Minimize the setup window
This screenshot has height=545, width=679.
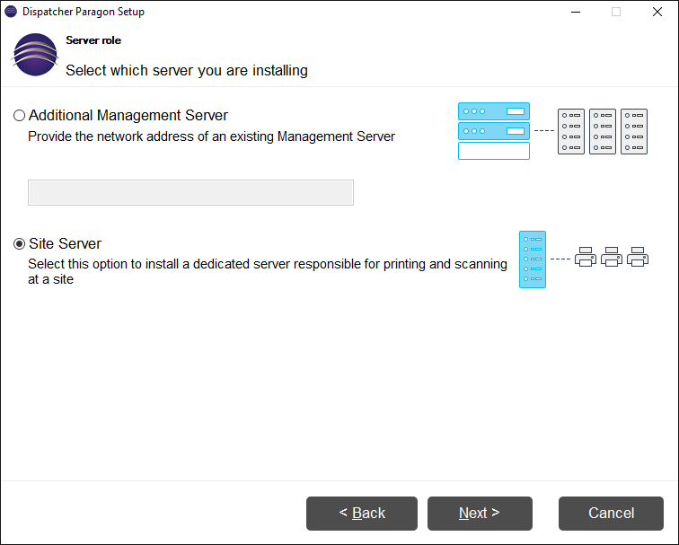574,12
